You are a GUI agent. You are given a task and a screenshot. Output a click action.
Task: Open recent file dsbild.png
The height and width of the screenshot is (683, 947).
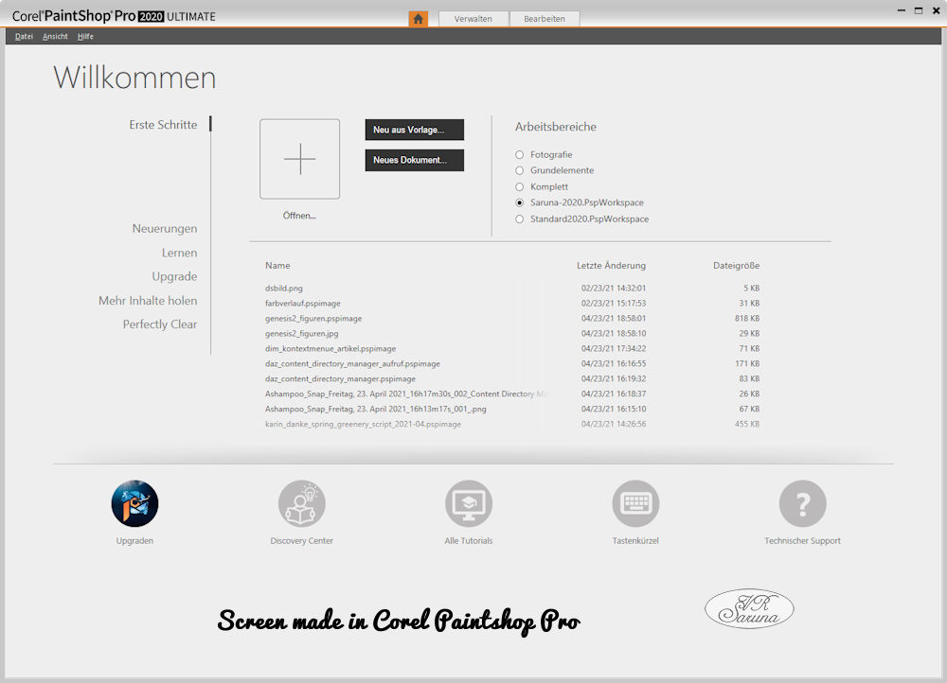pos(284,289)
